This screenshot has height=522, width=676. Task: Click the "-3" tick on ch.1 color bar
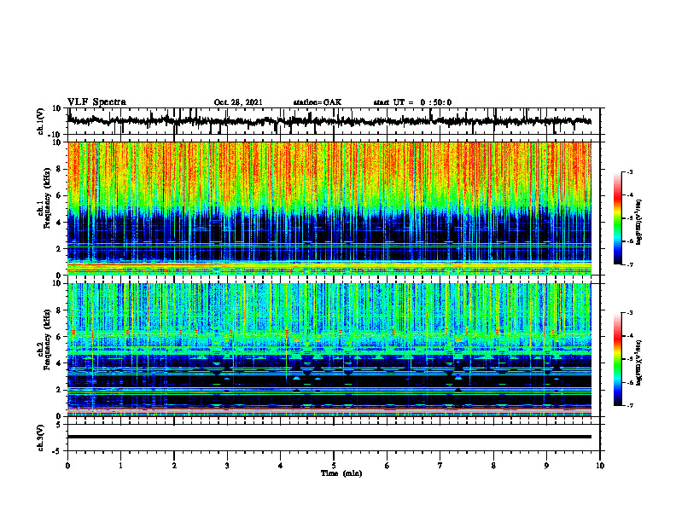click(630, 172)
